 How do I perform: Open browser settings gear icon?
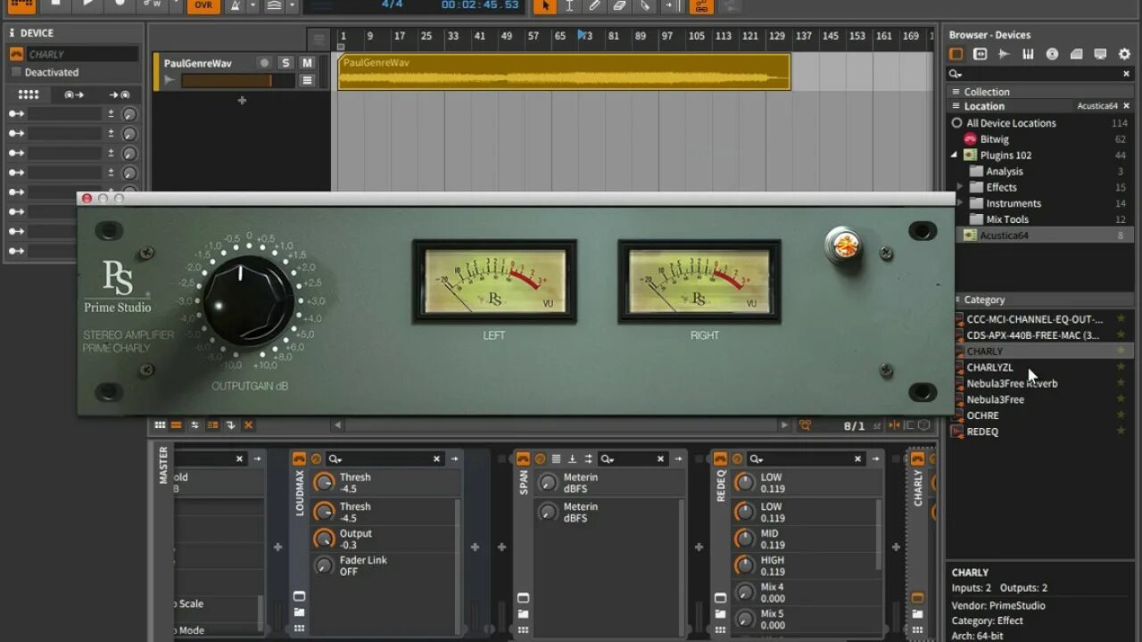point(1124,54)
